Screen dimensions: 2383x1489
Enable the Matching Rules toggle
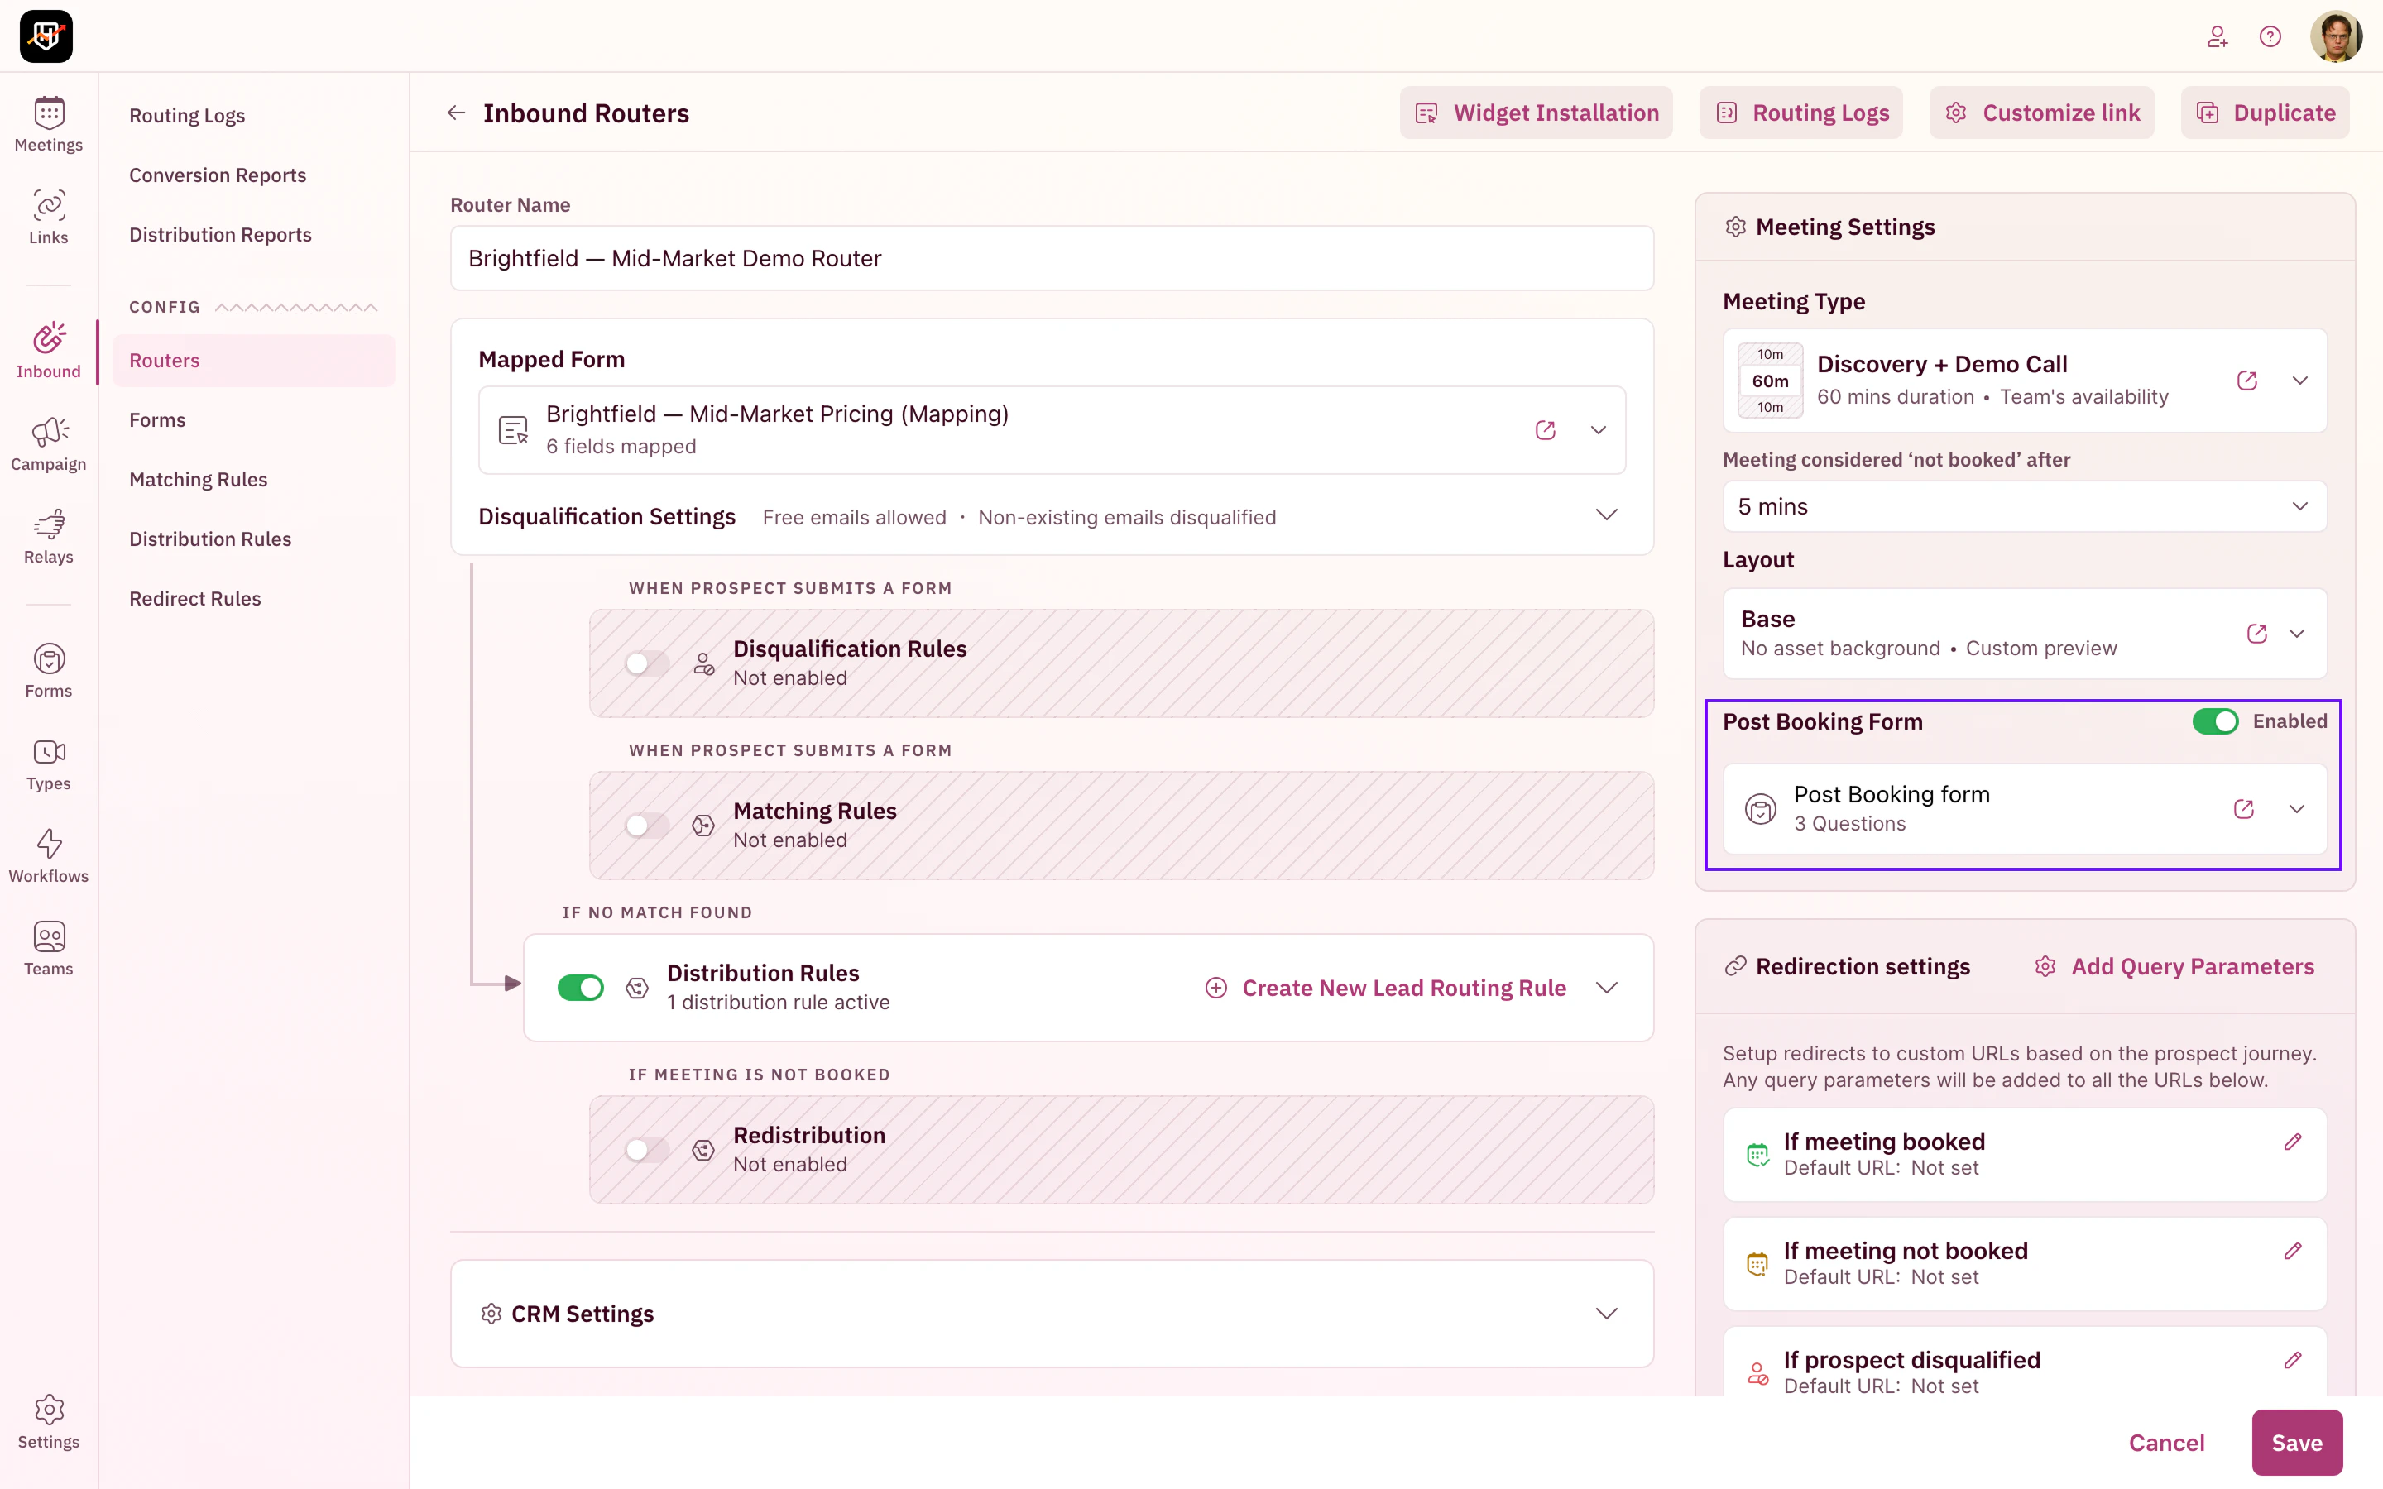tap(647, 826)
